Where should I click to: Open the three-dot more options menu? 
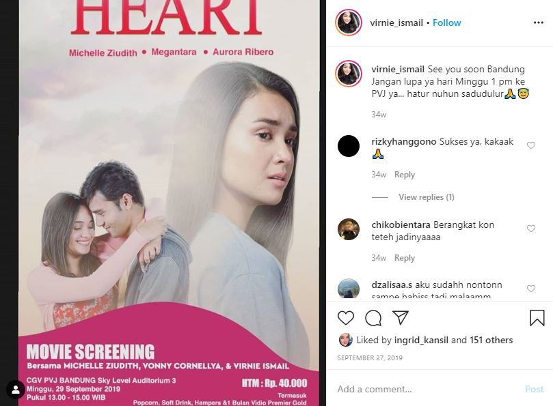538,23
